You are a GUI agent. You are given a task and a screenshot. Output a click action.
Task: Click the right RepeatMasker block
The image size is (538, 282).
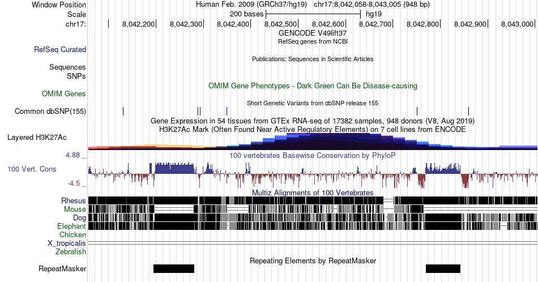(443, 268)
